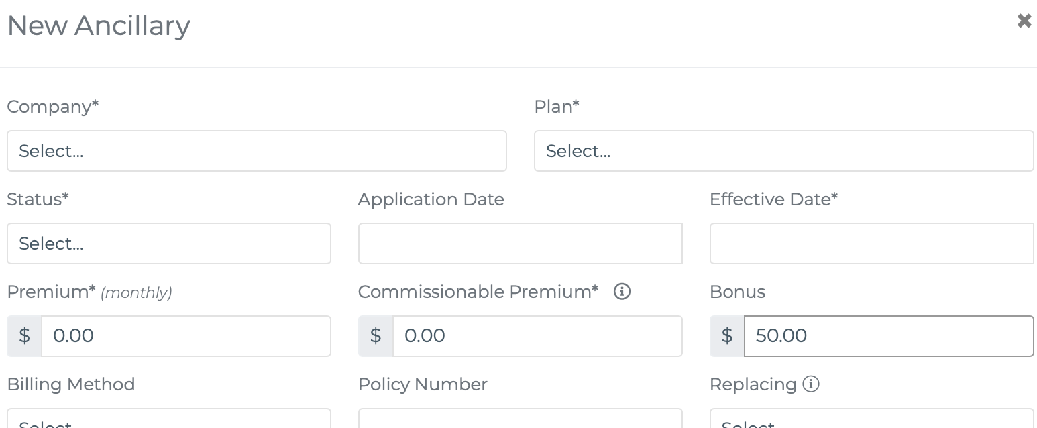Click into the Commissionable Premium amount field

click(x=538, y=336)
